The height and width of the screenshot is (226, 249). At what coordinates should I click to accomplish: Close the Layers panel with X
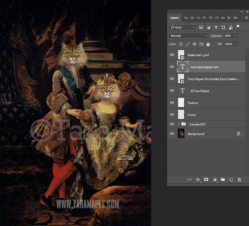[247, 12]
